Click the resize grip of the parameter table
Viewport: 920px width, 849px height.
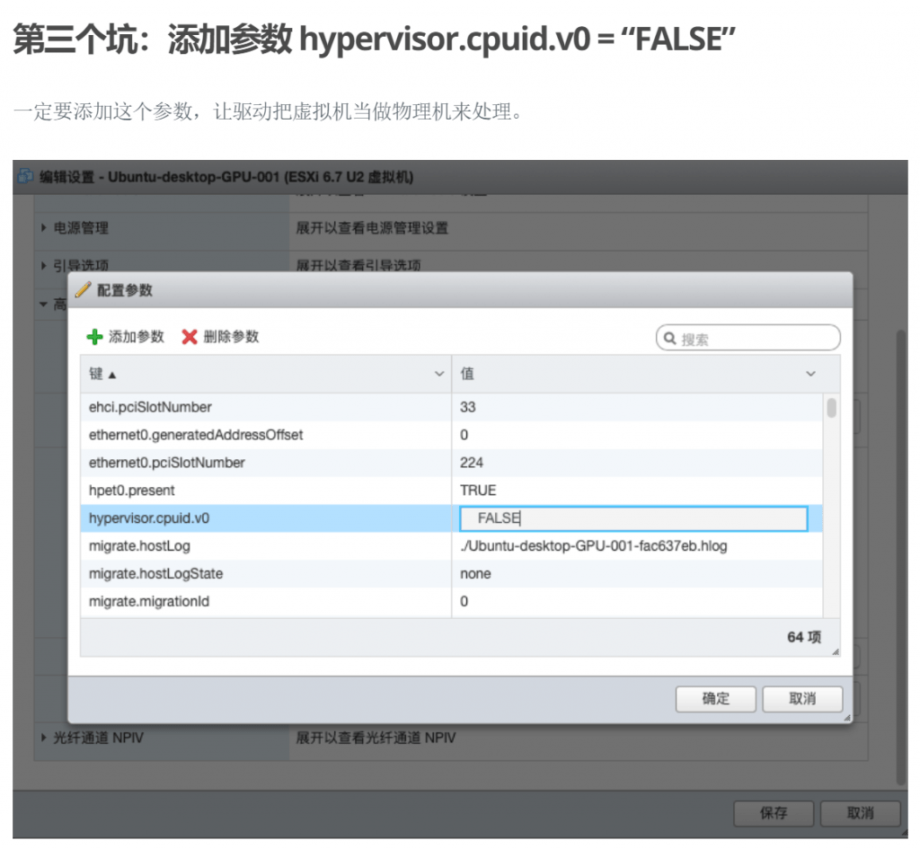click(835, 651)
